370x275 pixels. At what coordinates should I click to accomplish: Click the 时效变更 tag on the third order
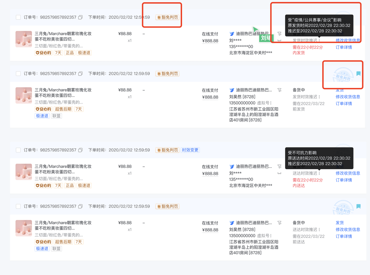pos(190,150)
